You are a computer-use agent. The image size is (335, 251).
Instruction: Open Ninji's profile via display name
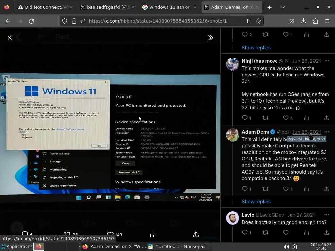click(x=259, y=61)
